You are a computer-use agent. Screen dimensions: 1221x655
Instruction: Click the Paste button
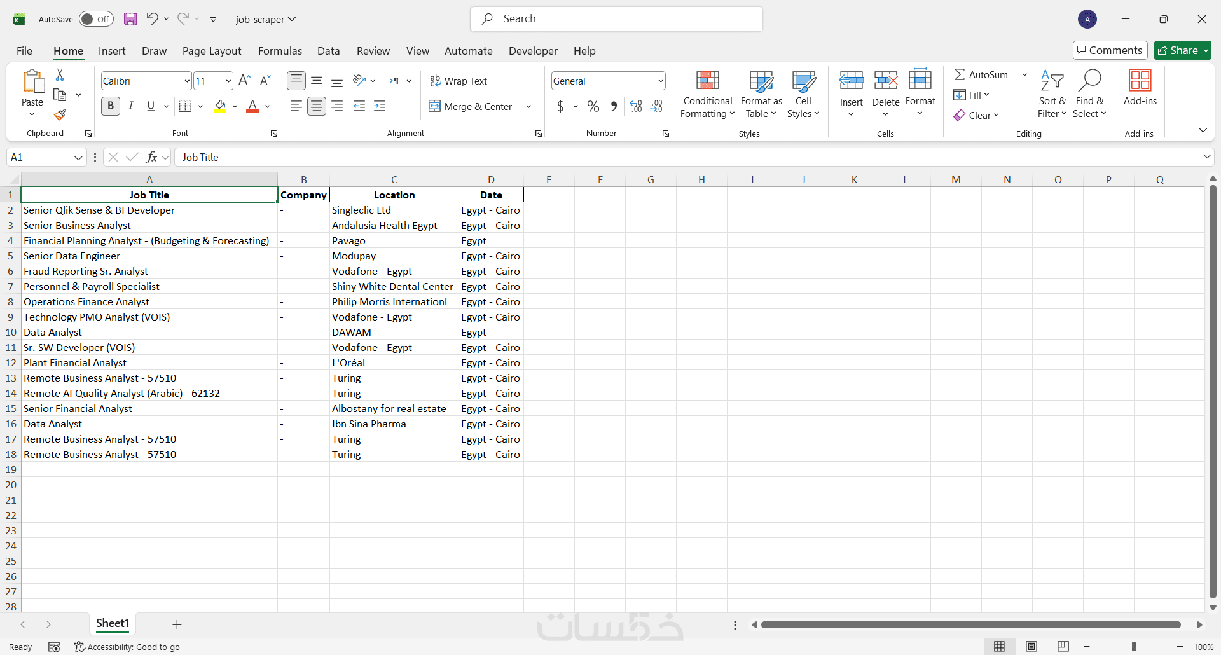pos(32,88)
